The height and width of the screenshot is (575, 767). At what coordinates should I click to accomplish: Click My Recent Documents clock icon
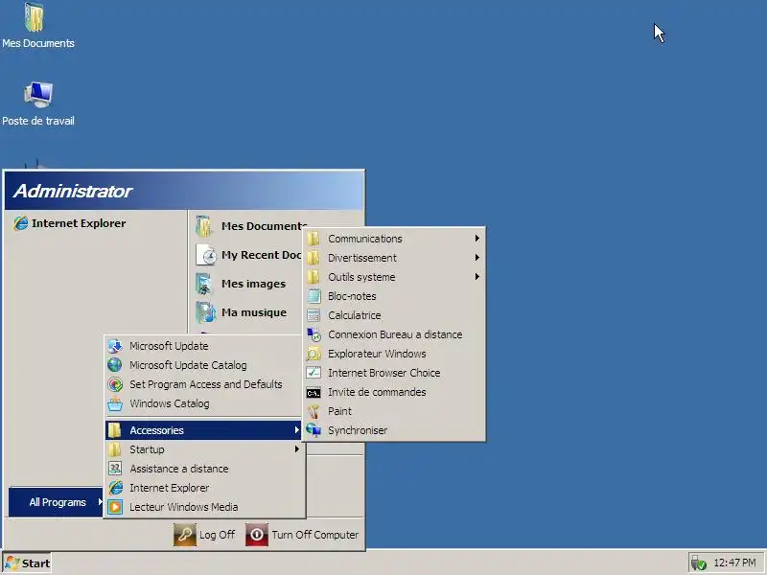(205, 255)
